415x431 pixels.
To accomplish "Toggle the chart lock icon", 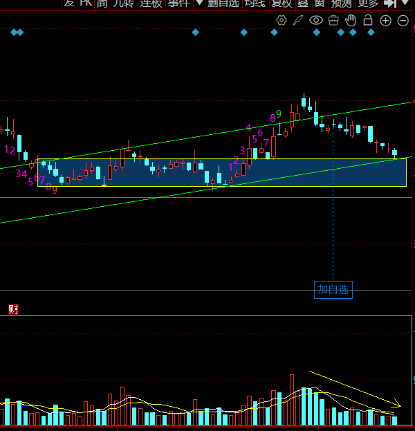I will click(x=368, y=20).
